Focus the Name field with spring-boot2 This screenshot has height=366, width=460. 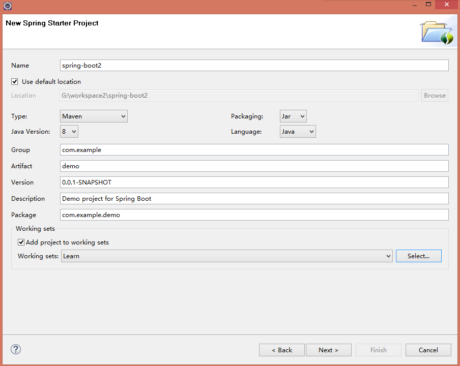point(254,66)
